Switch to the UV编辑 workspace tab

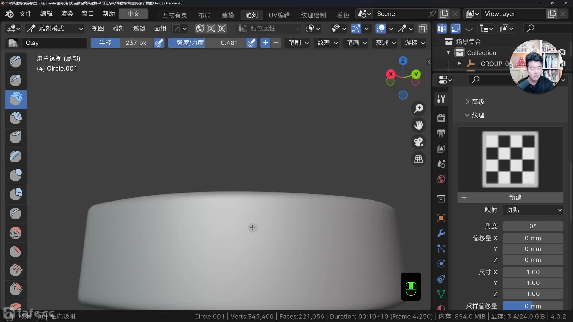pyautogui.click(x=279, y=15)
